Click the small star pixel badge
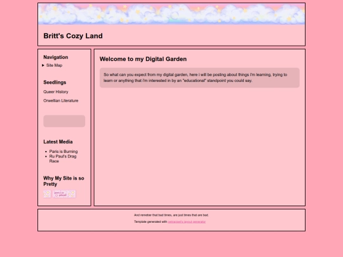The width and height of the screenshot is (343, 257). point(47,194)
